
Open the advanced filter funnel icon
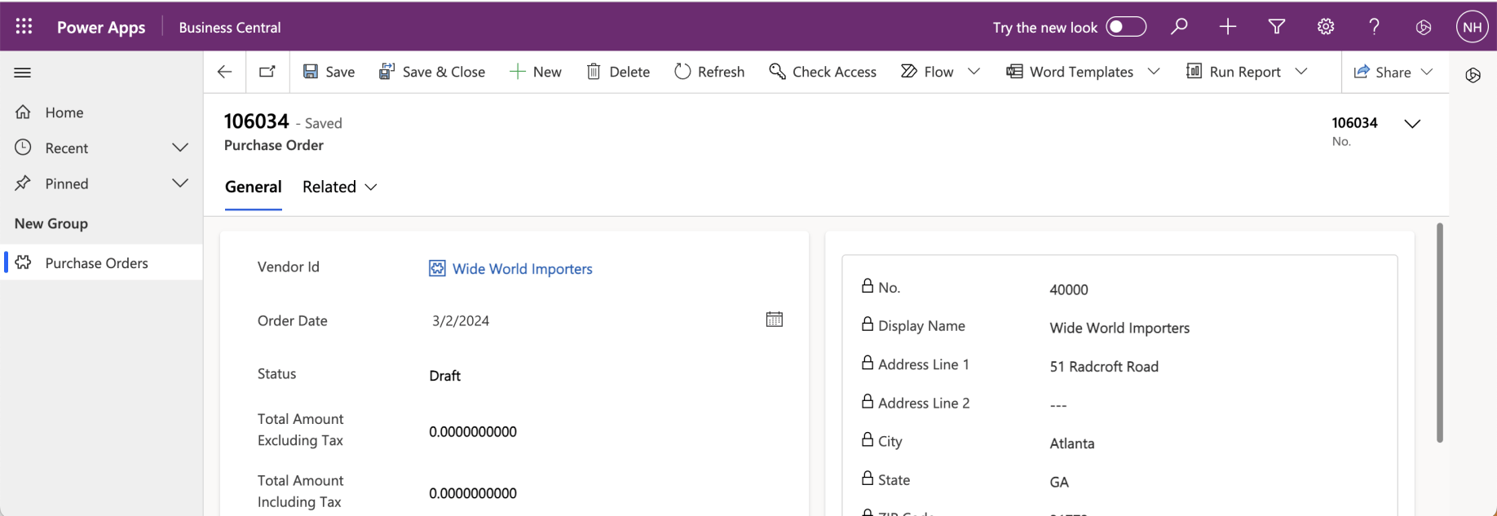[x=1277, y=27]
